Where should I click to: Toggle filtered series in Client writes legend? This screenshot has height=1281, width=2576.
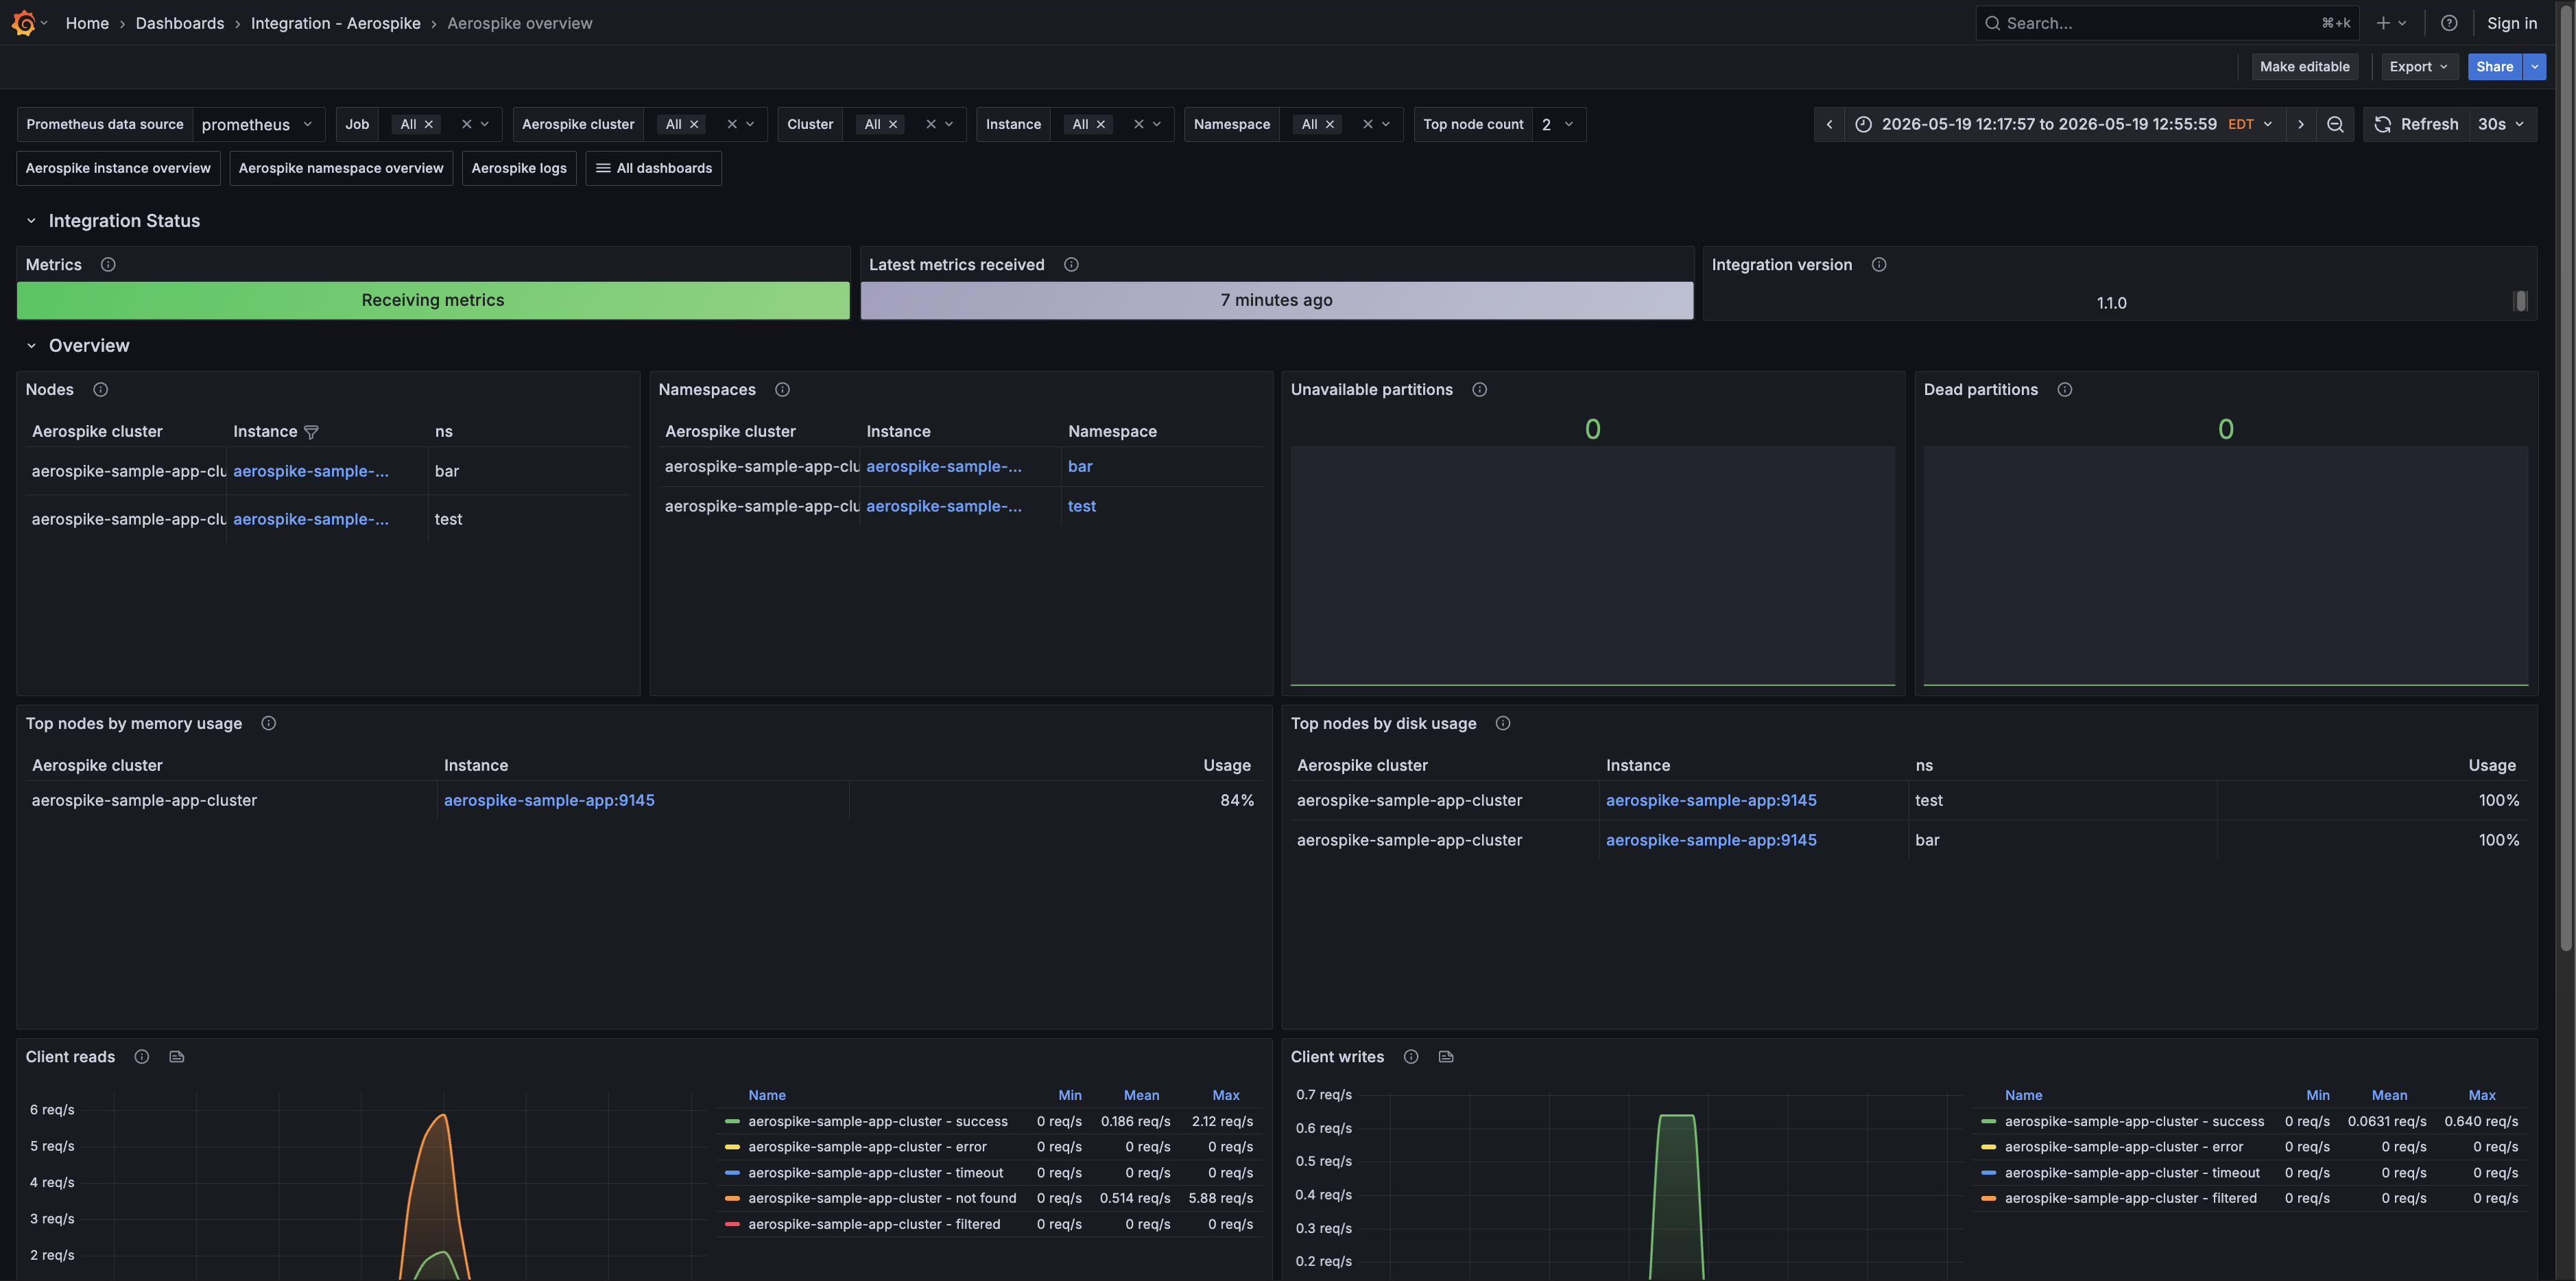coord(2130,1198)
